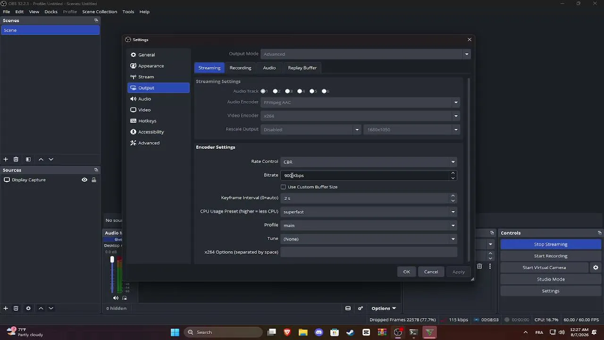Add a new scene with the plus icon

pos(6,160)
